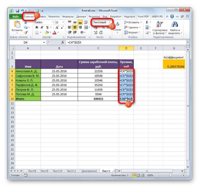Image resolution: width=199 pixels, height=187 pixels.
Task: Open the Текстовый number format dropdown
Action: pos(109,22)
